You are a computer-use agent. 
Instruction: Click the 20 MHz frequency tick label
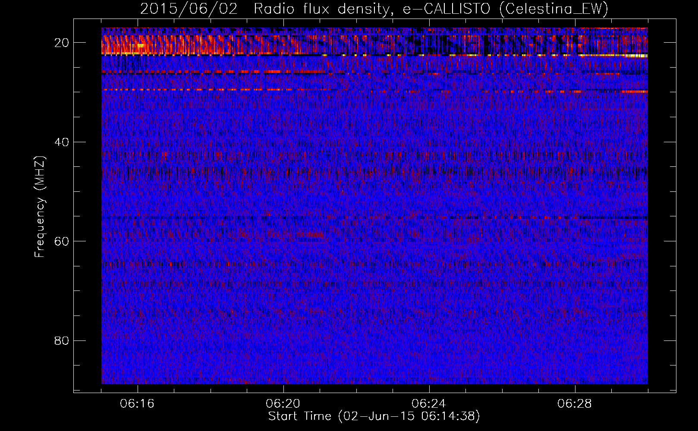(x=62, y=43)
